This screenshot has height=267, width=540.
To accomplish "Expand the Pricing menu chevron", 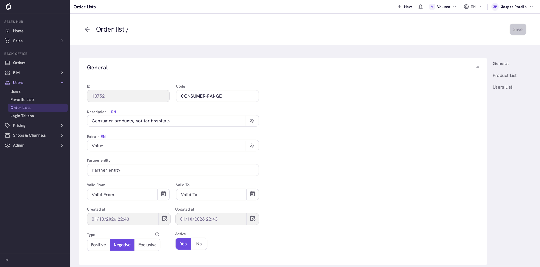I will coord(62,125).
